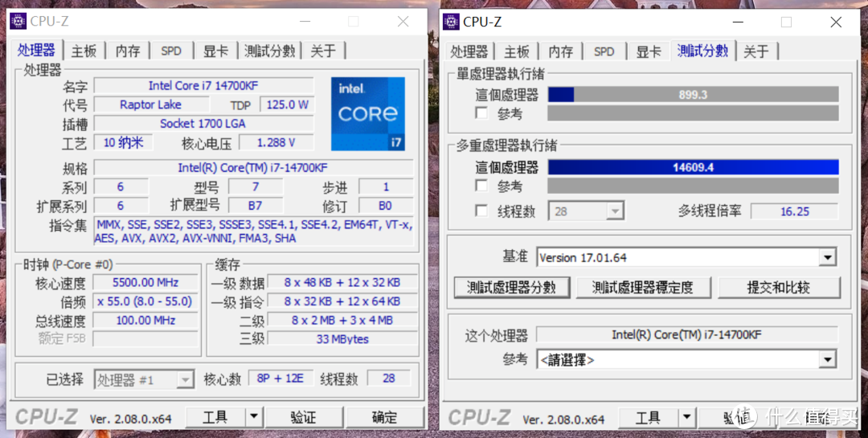This screenshot has height=438, width=868.
Task: Click the 插槽 Socket 1700 LGA field
Action: click(x=203, y=124)
